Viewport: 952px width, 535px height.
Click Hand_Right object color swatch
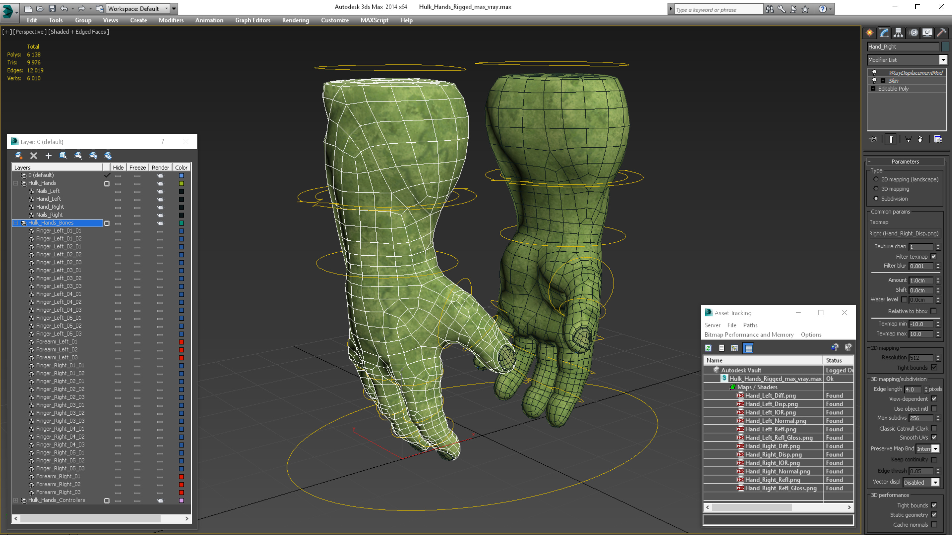click(x=945, y=47)
